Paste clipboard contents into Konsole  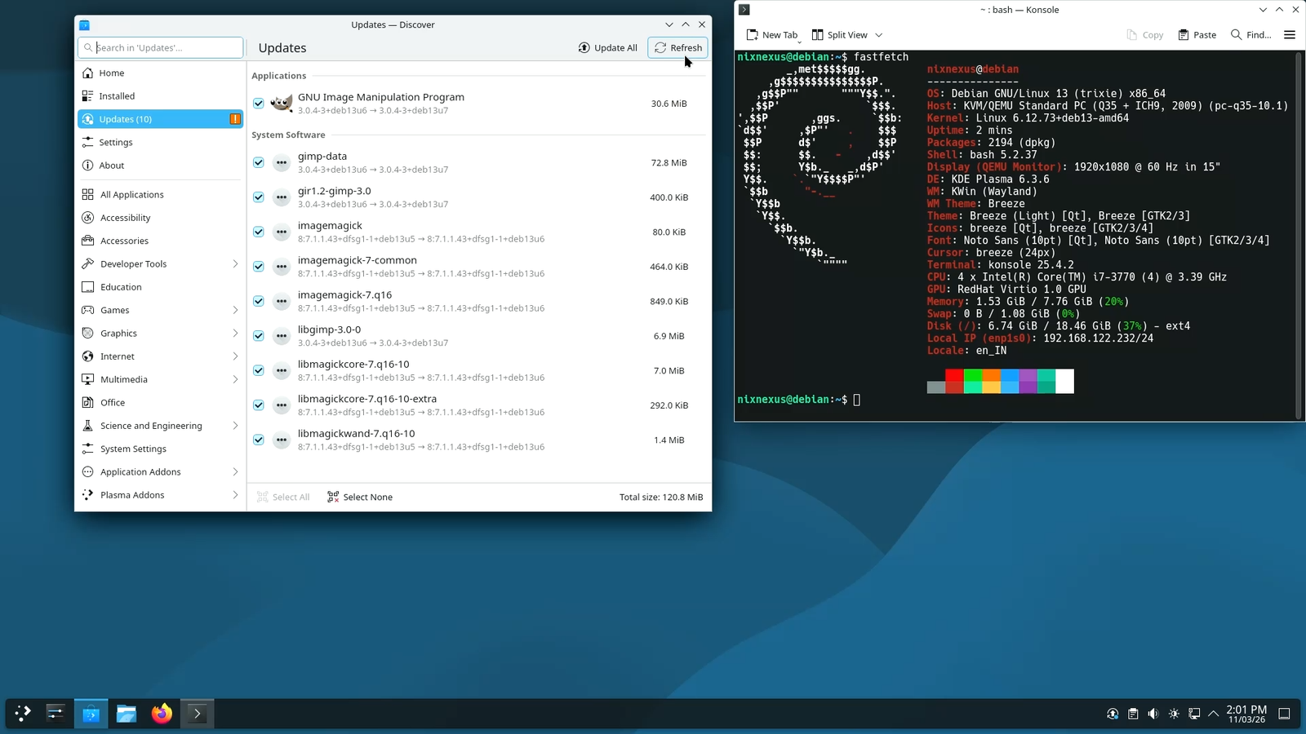[1197, 34]
